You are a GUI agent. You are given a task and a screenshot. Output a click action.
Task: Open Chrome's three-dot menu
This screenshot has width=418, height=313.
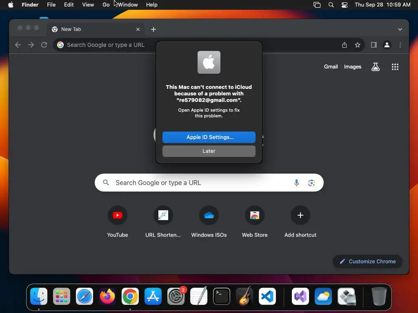[x=400, y=45]
